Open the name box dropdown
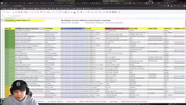Screen dimensions: 186x105 (8, 16)
